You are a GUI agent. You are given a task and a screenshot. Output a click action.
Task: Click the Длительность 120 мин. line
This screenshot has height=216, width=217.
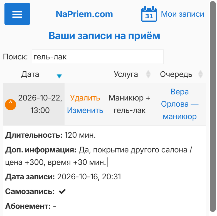(x=50, y=135)
